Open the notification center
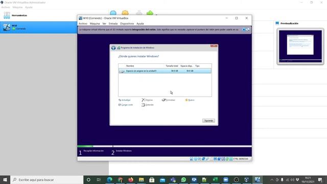This screenshot has height=184, width=327. tap(320, 179)
